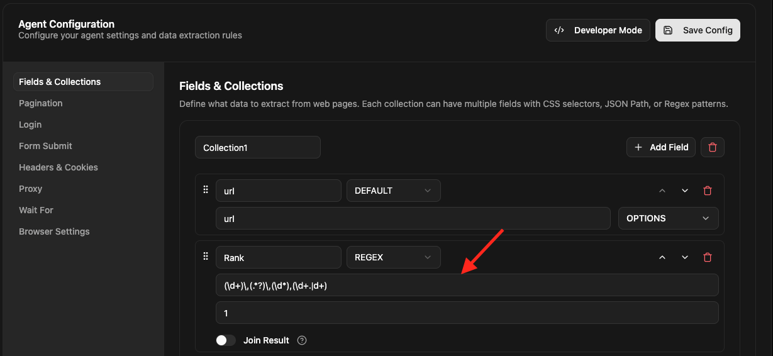This screenshot has width=773, height=356.
Task: Open the REGEX type dropdown for Rank
Action: point(393,257)
